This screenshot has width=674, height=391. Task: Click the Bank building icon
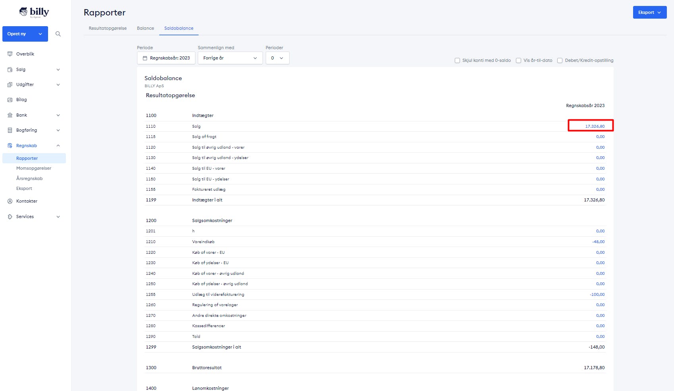tap(10, 115)
